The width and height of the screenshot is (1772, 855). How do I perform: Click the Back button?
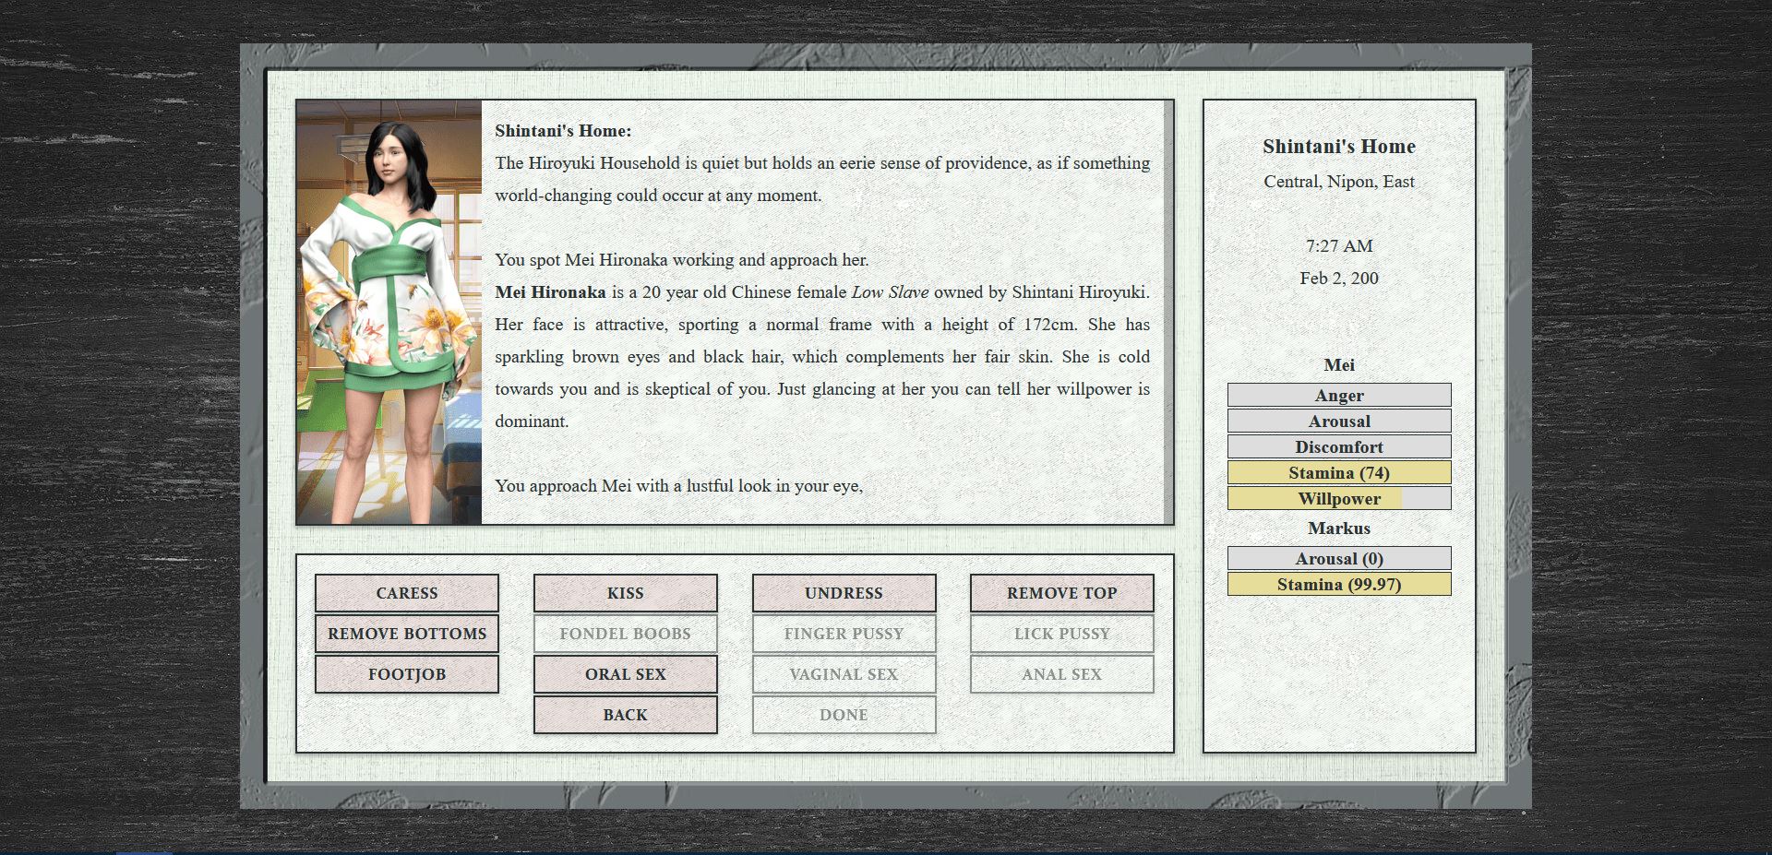[625, 715]
